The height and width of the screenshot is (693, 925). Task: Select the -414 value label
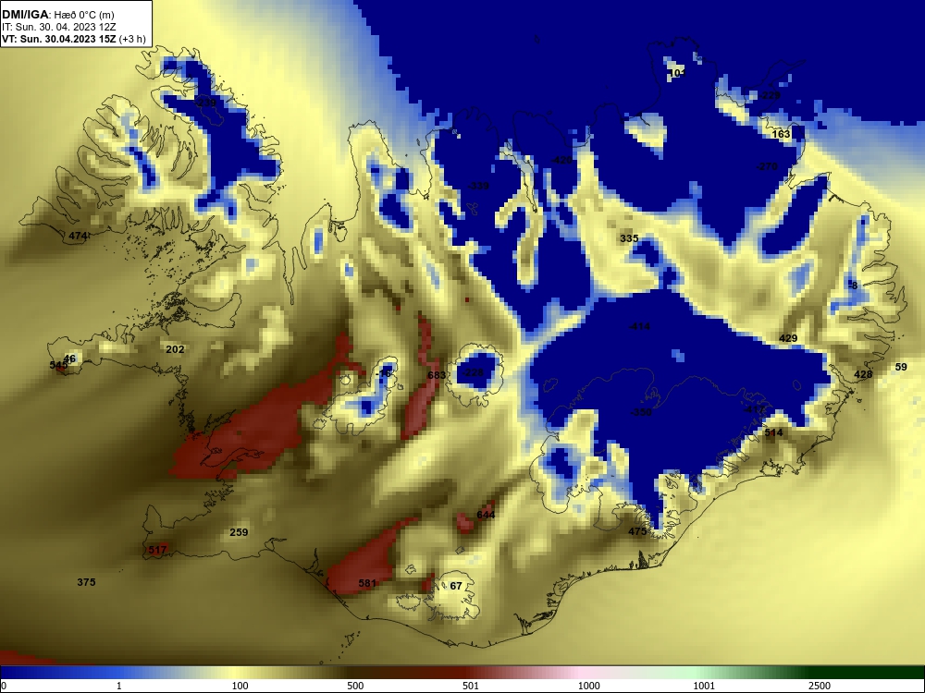point(639,326)
